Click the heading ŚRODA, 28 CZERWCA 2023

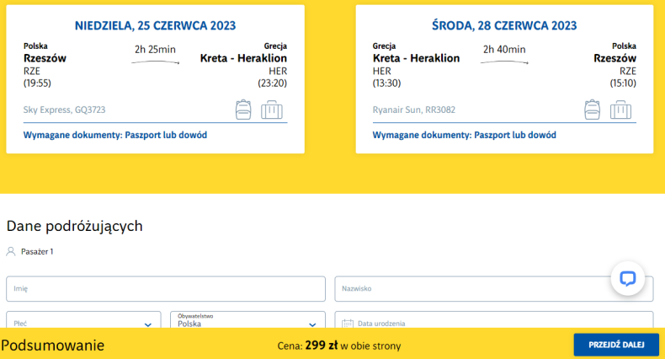504,25
